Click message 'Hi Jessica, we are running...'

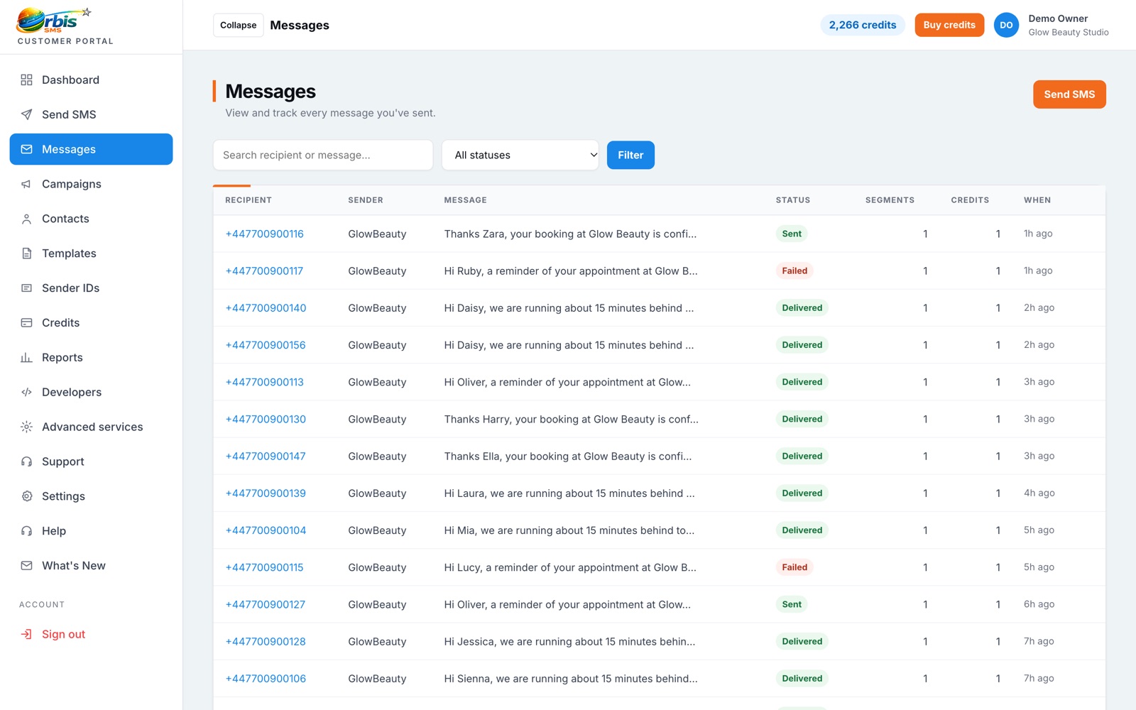pos(569,641)
